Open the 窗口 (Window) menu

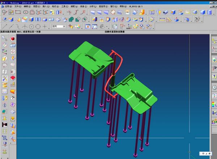[114, 6]
